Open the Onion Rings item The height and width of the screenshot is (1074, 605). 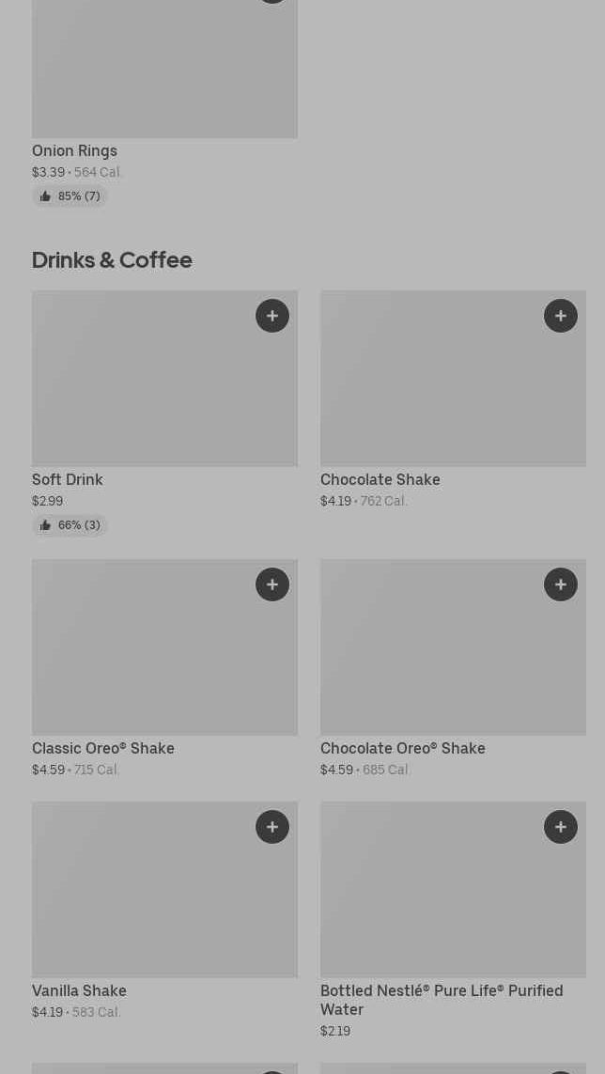pos(74,150)
